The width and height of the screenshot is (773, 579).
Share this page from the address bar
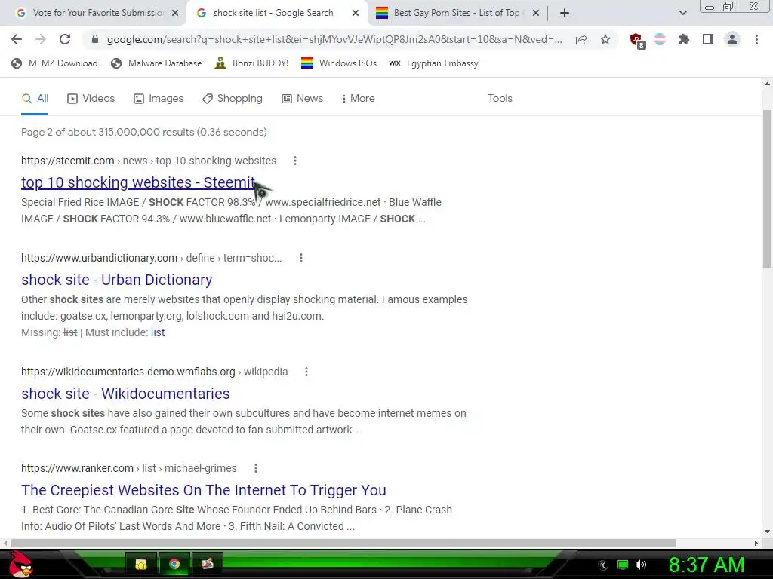[581, 39]
